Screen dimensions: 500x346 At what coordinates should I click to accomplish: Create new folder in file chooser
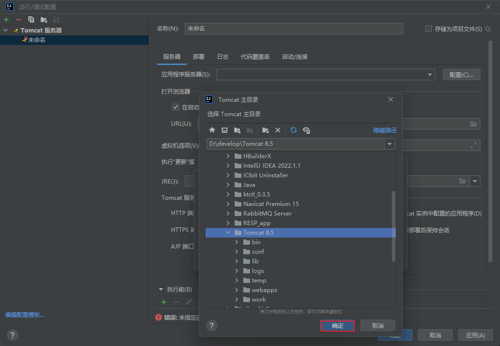pyautogui.click(x=265, y=130)
